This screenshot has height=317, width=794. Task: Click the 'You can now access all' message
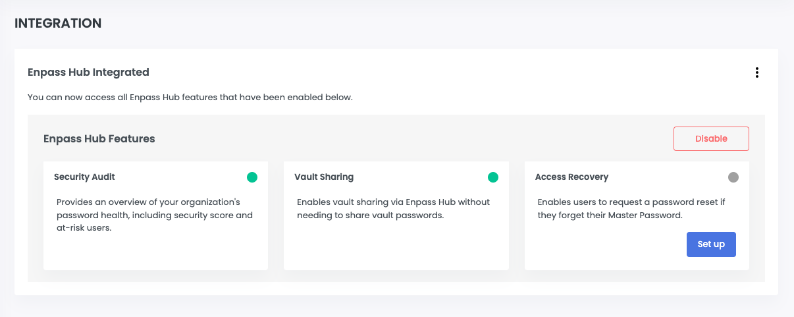190,98
